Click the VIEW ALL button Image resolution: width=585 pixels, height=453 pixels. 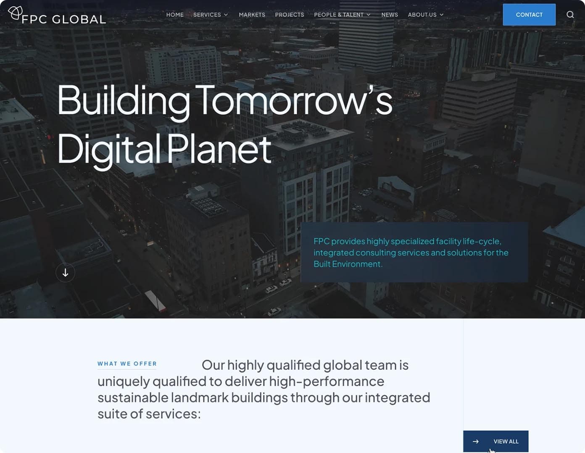496,441
